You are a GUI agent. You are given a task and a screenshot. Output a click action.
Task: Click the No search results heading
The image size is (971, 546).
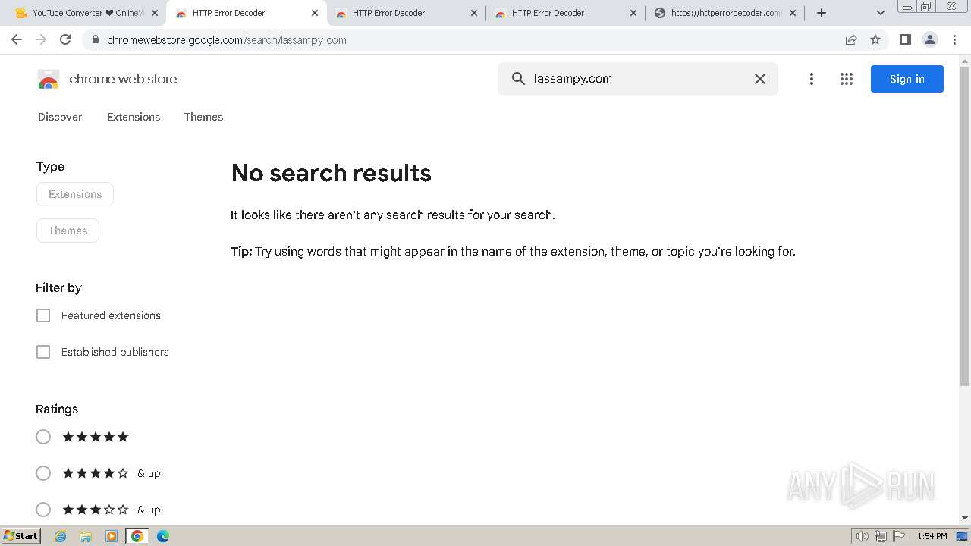331,173
